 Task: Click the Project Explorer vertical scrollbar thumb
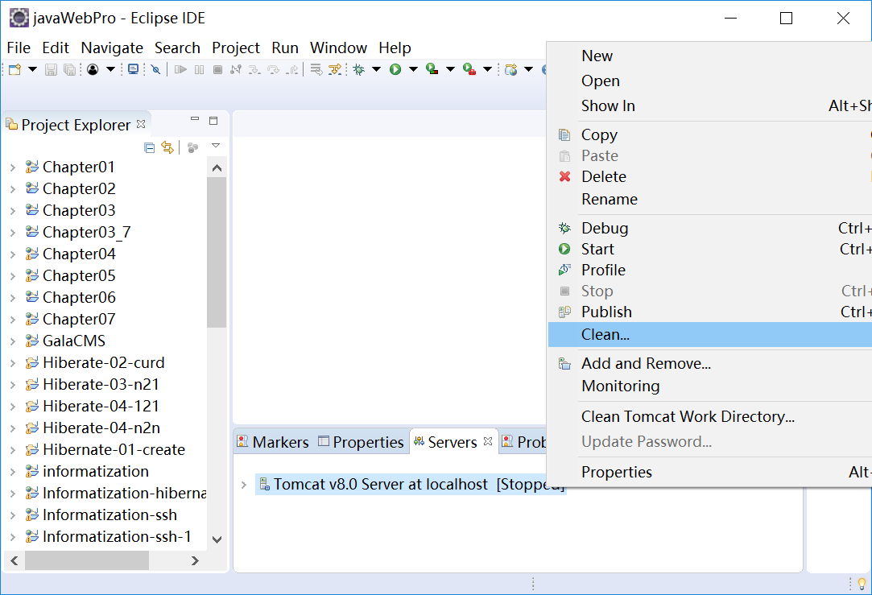coord(217,253)
